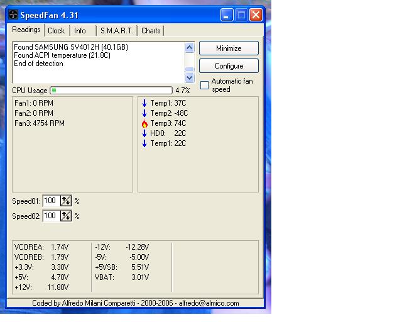Screen dimensions: 402x322
Task: Open the Charts tab
Action: tap(151, 31)
